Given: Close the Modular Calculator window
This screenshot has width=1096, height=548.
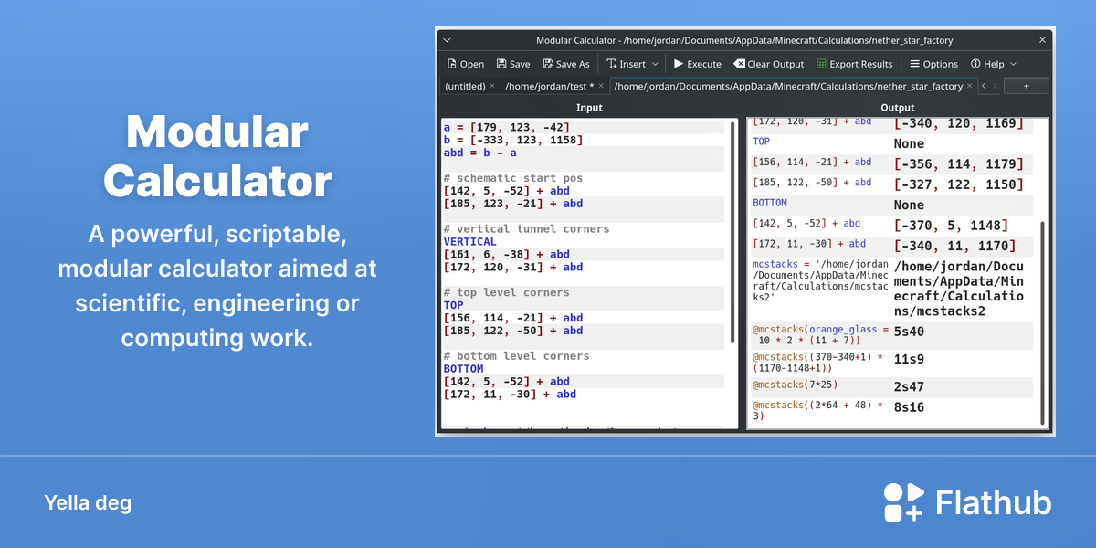Looking at the screenshot, I should pos(1042,40).
